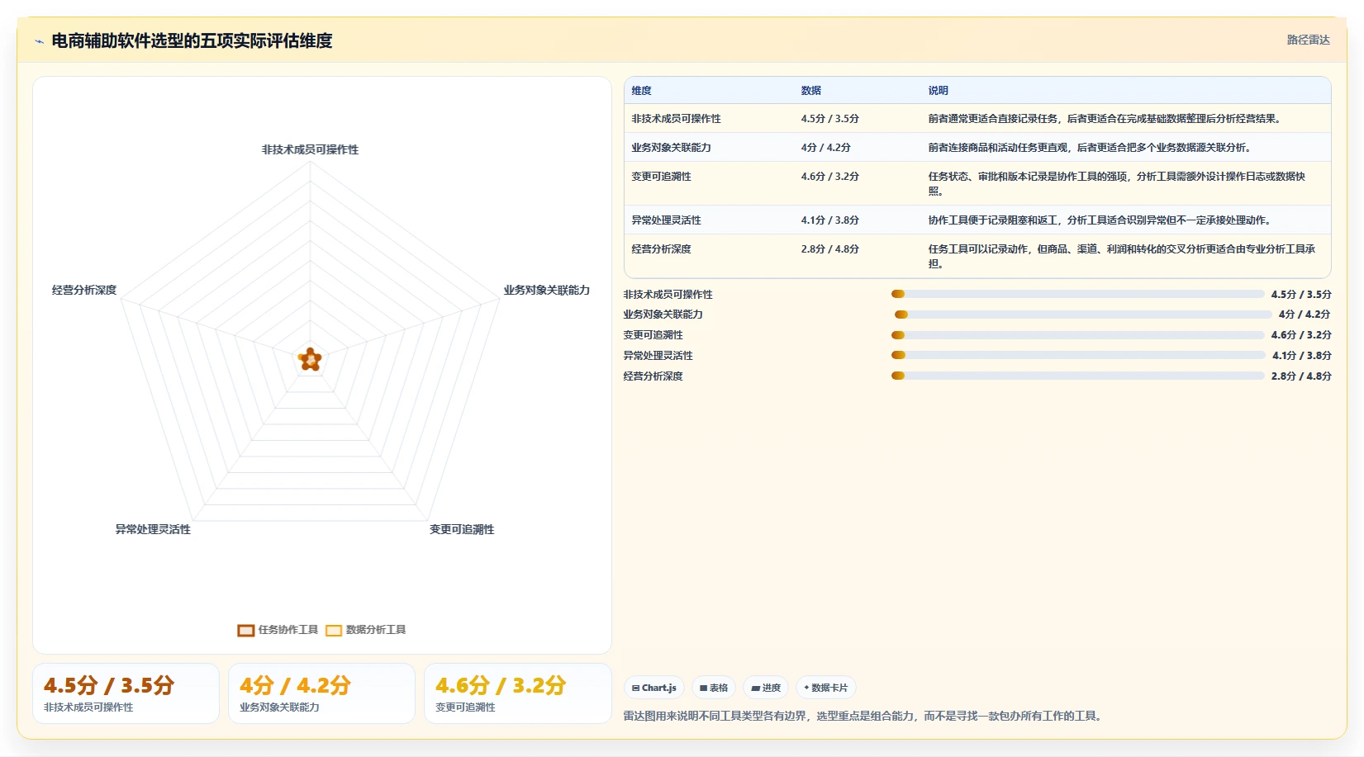Open the 4分 / 4.2分 data card

(x=321, y=693)
